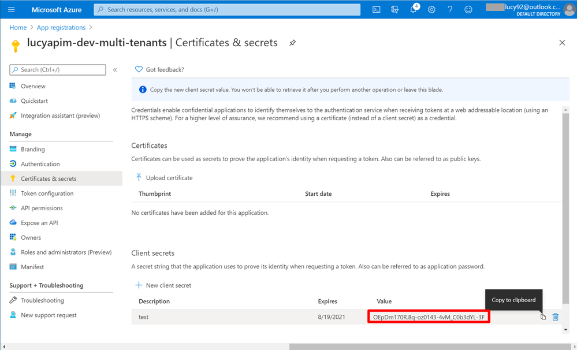Open portal settings gear
This screenshot has height=350, width=577.
coord(431,10)
